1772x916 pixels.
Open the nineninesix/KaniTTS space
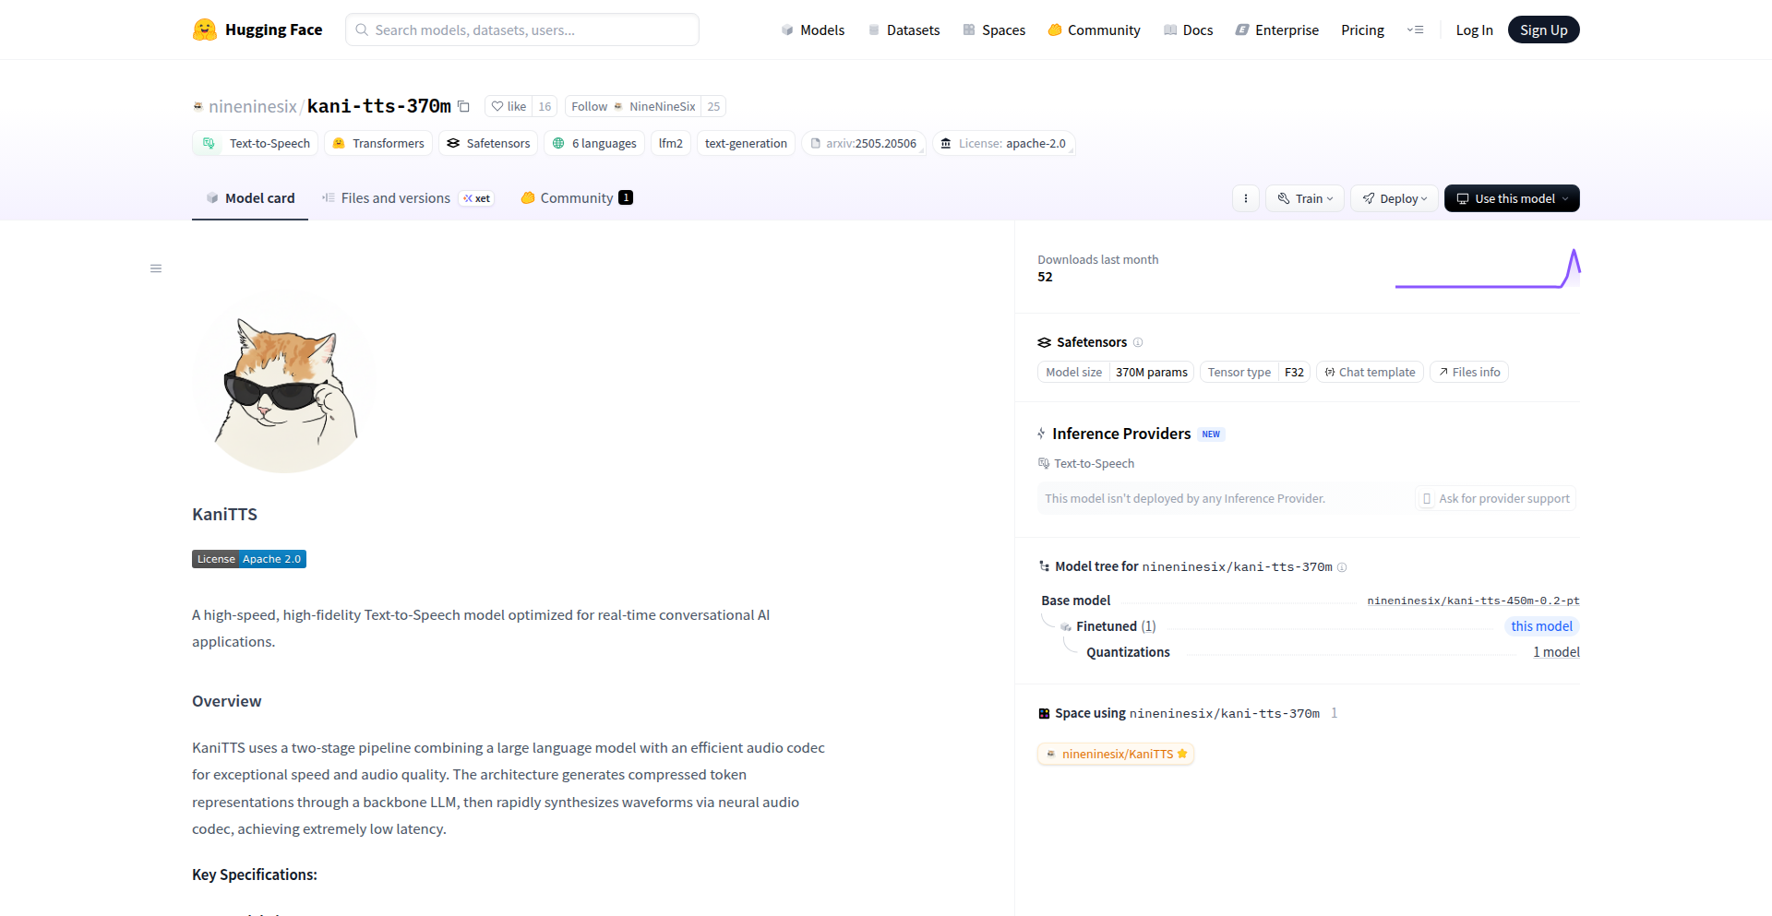pos(1116,754)
